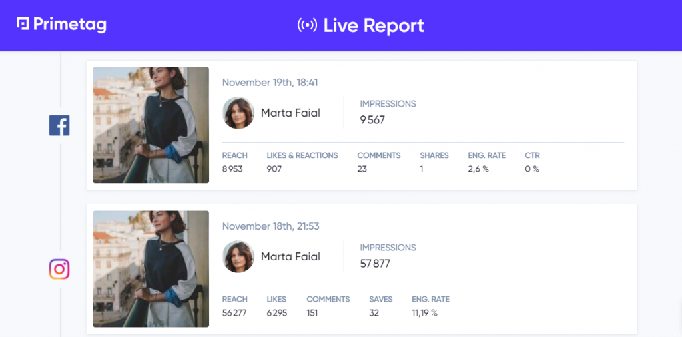Select the Facebook icon on timeline
This screenshot has height=337, width=682.
coord(59,125)
